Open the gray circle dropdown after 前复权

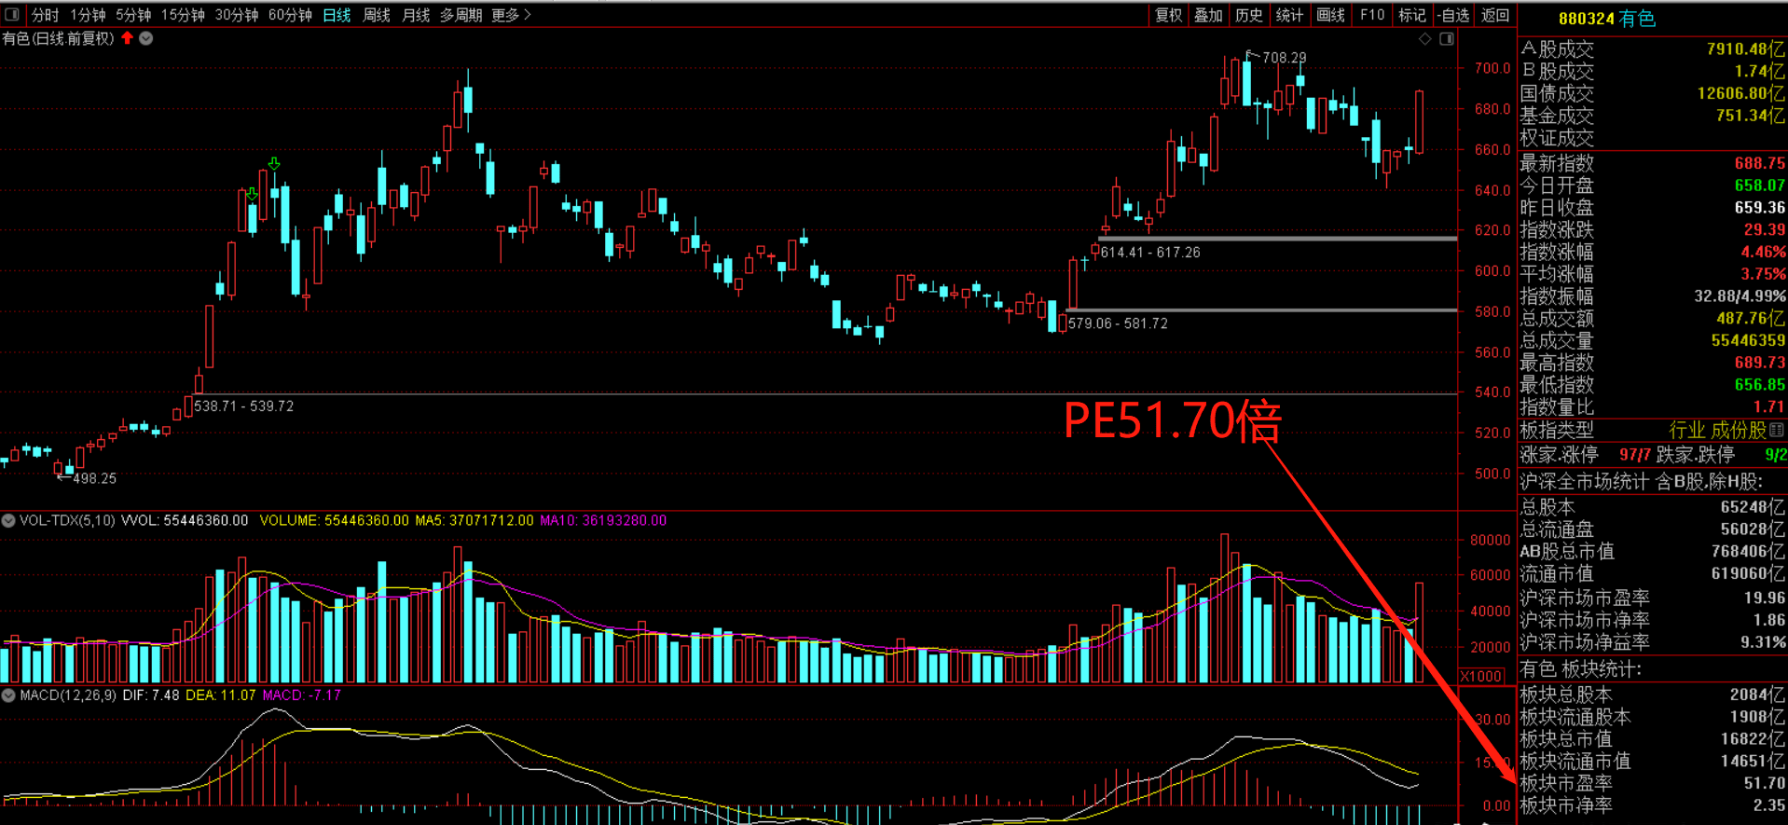[146, 38]
